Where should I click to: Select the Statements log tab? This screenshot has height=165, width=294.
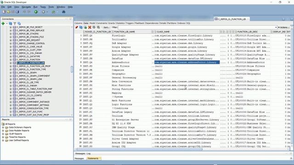(93, 159)
